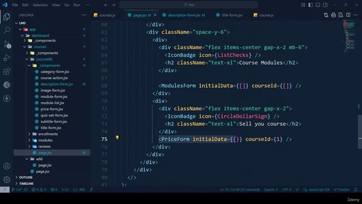Image resolution: width=362 pixels, height=204 pixels.
Task: Open Explorer views and more actions ellipsis
Action: coord(84,15)
